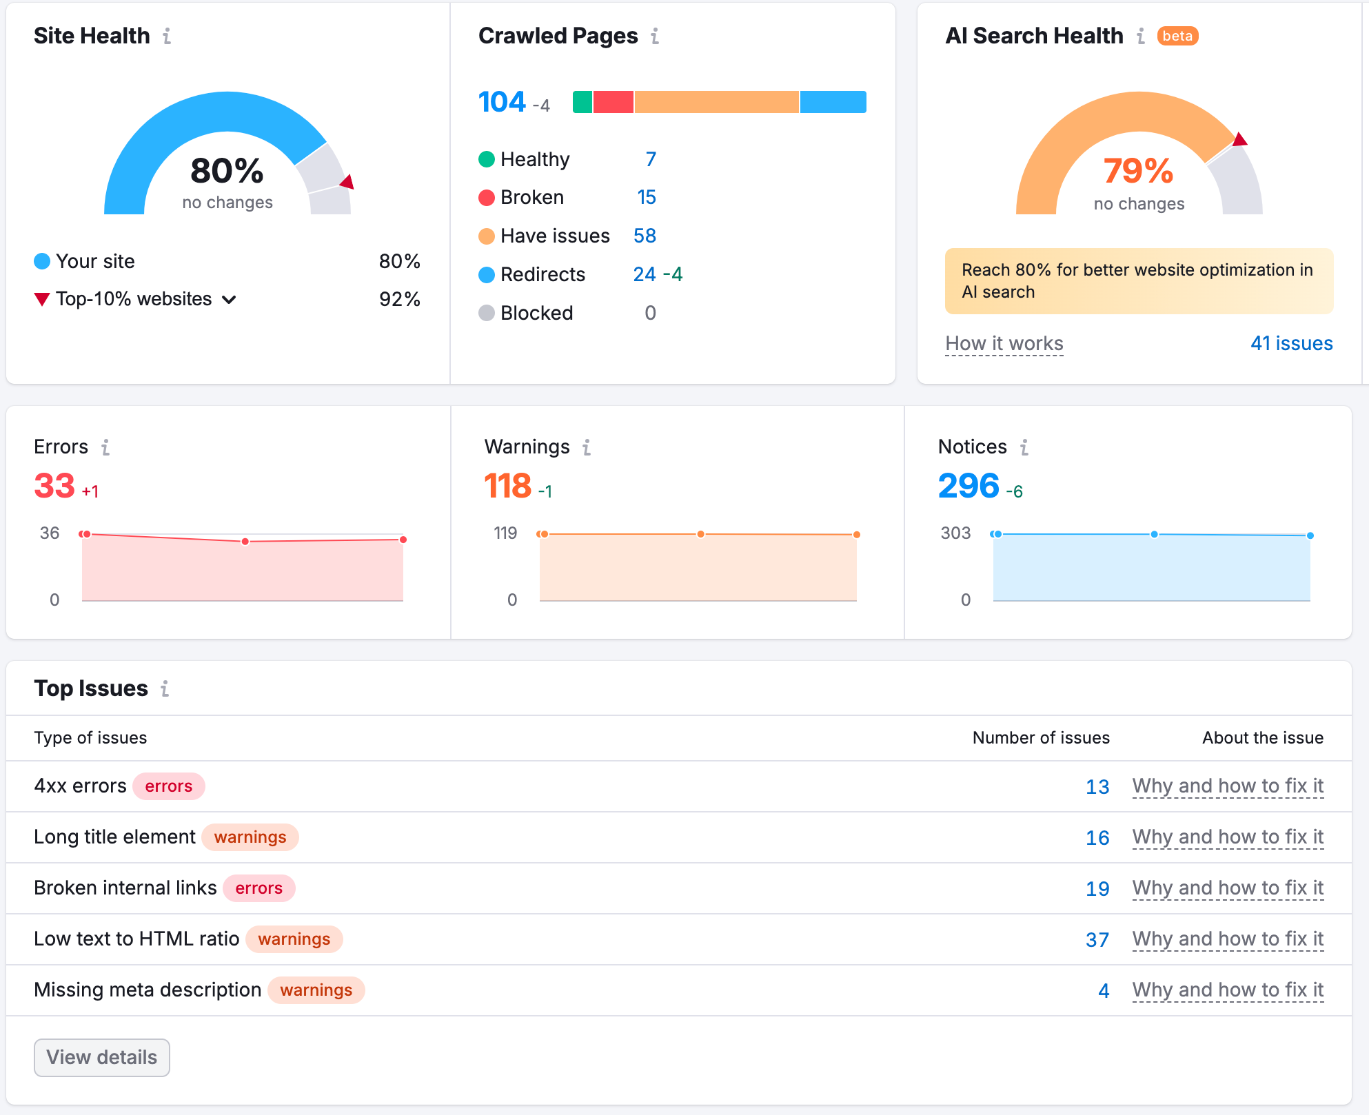
Task: Expand the Top-10% websites dropdown
Action: coord(229,299)
